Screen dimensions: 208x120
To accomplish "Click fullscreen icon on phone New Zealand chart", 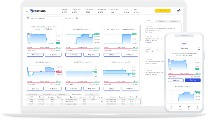I will [x=170, y=69].
